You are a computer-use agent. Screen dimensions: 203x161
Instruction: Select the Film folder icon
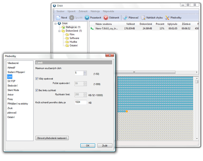(67, 35)
